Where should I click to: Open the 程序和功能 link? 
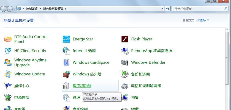(82, 86)
